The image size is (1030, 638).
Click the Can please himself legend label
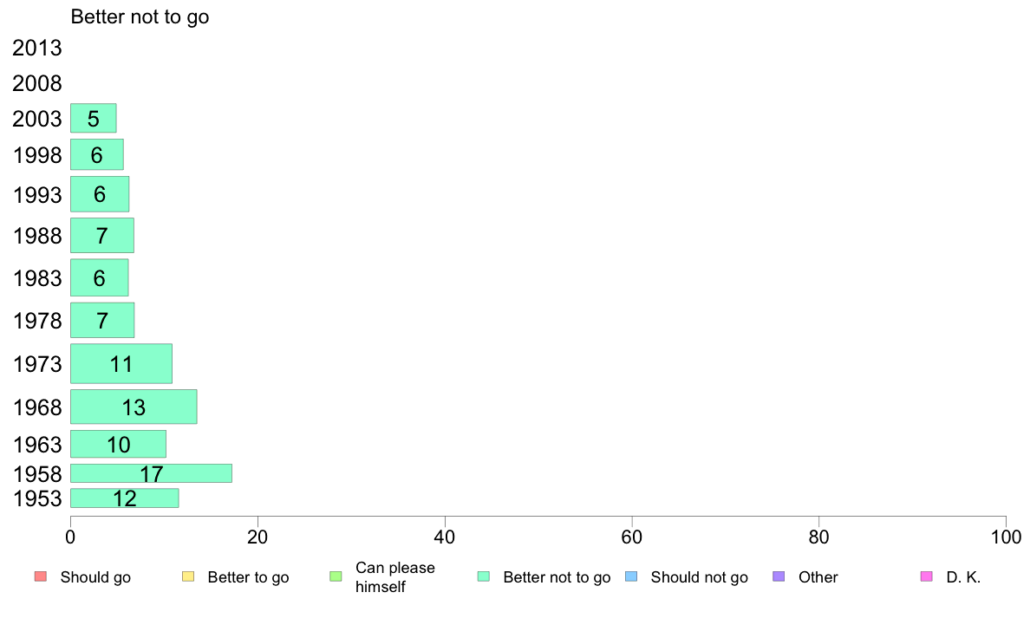point(394,577)
